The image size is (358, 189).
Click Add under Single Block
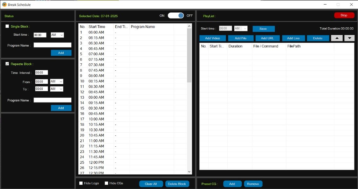tap(61, 53)
